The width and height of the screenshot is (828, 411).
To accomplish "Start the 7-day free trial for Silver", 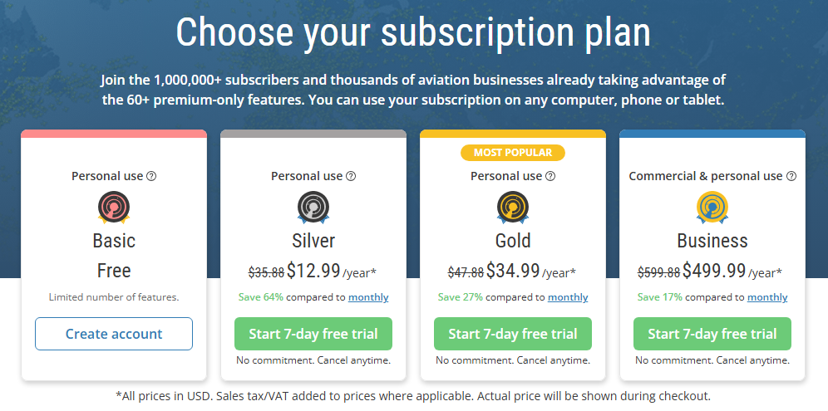I will pos(313,334).
